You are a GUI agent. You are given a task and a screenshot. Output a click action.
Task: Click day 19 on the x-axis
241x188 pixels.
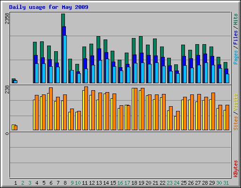141,183
